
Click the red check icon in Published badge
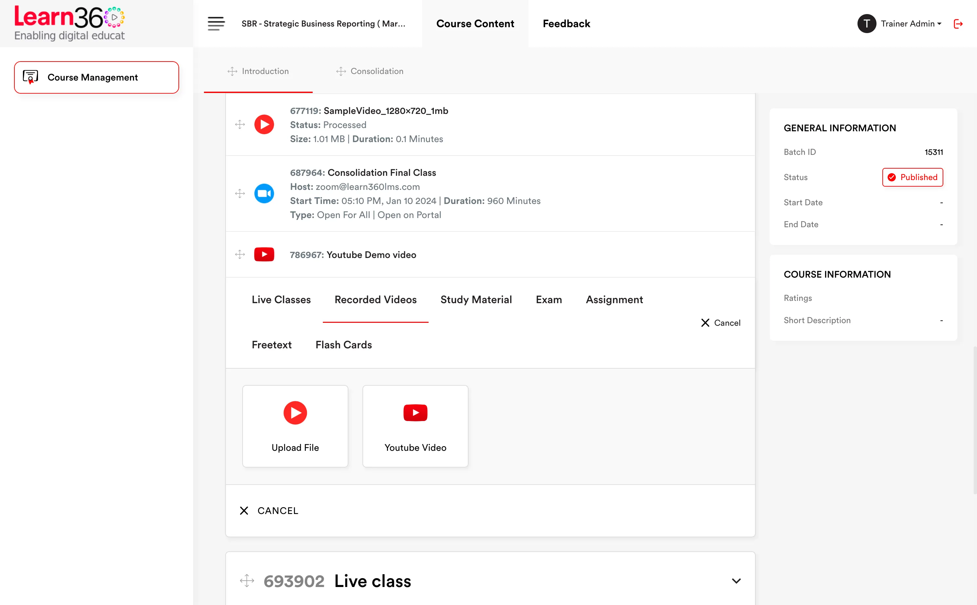892,177
